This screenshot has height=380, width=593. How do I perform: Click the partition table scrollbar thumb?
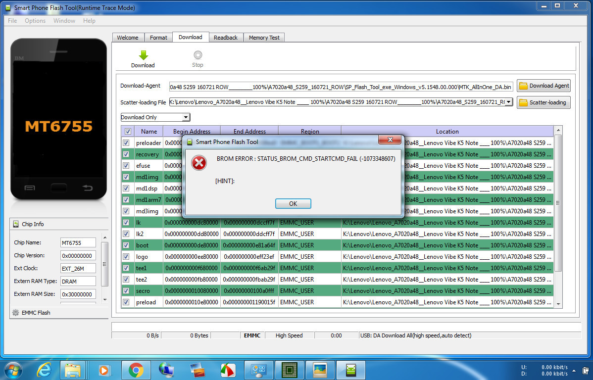pyautogui.click(x=558, y=203)
